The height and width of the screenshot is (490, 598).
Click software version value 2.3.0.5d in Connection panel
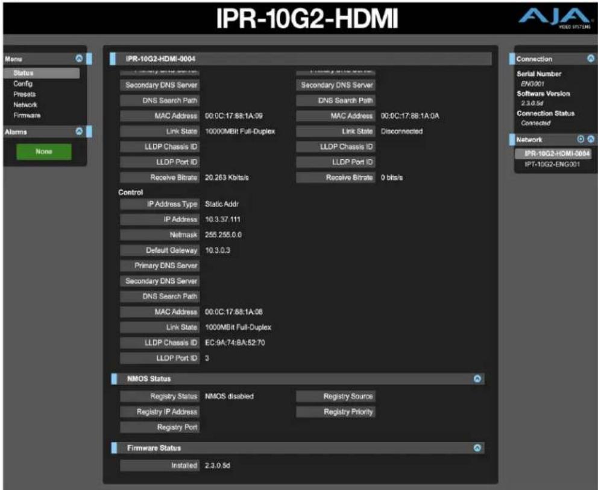pos(532,103)
